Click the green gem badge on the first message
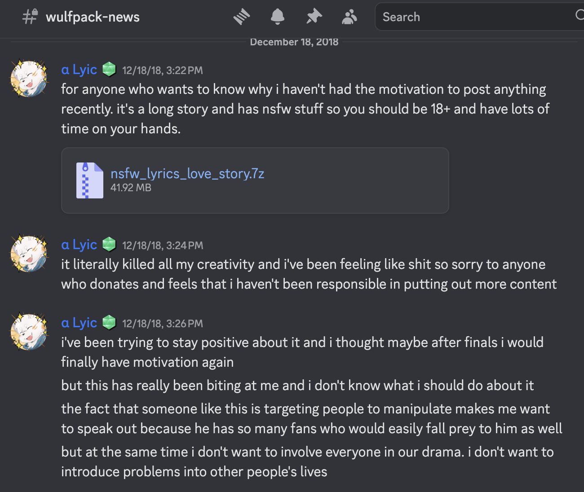This screenshot has height=492, width=584. [x=109, y=70]
